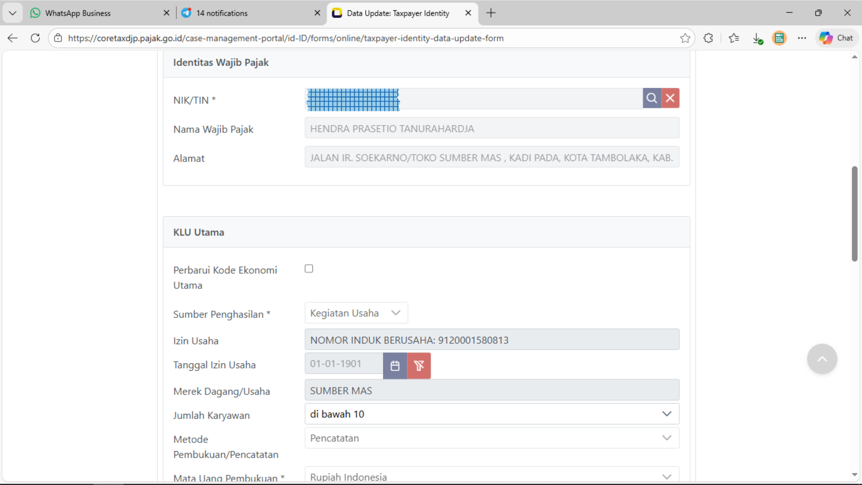Open the browser Downloads icon

(757, 38)
